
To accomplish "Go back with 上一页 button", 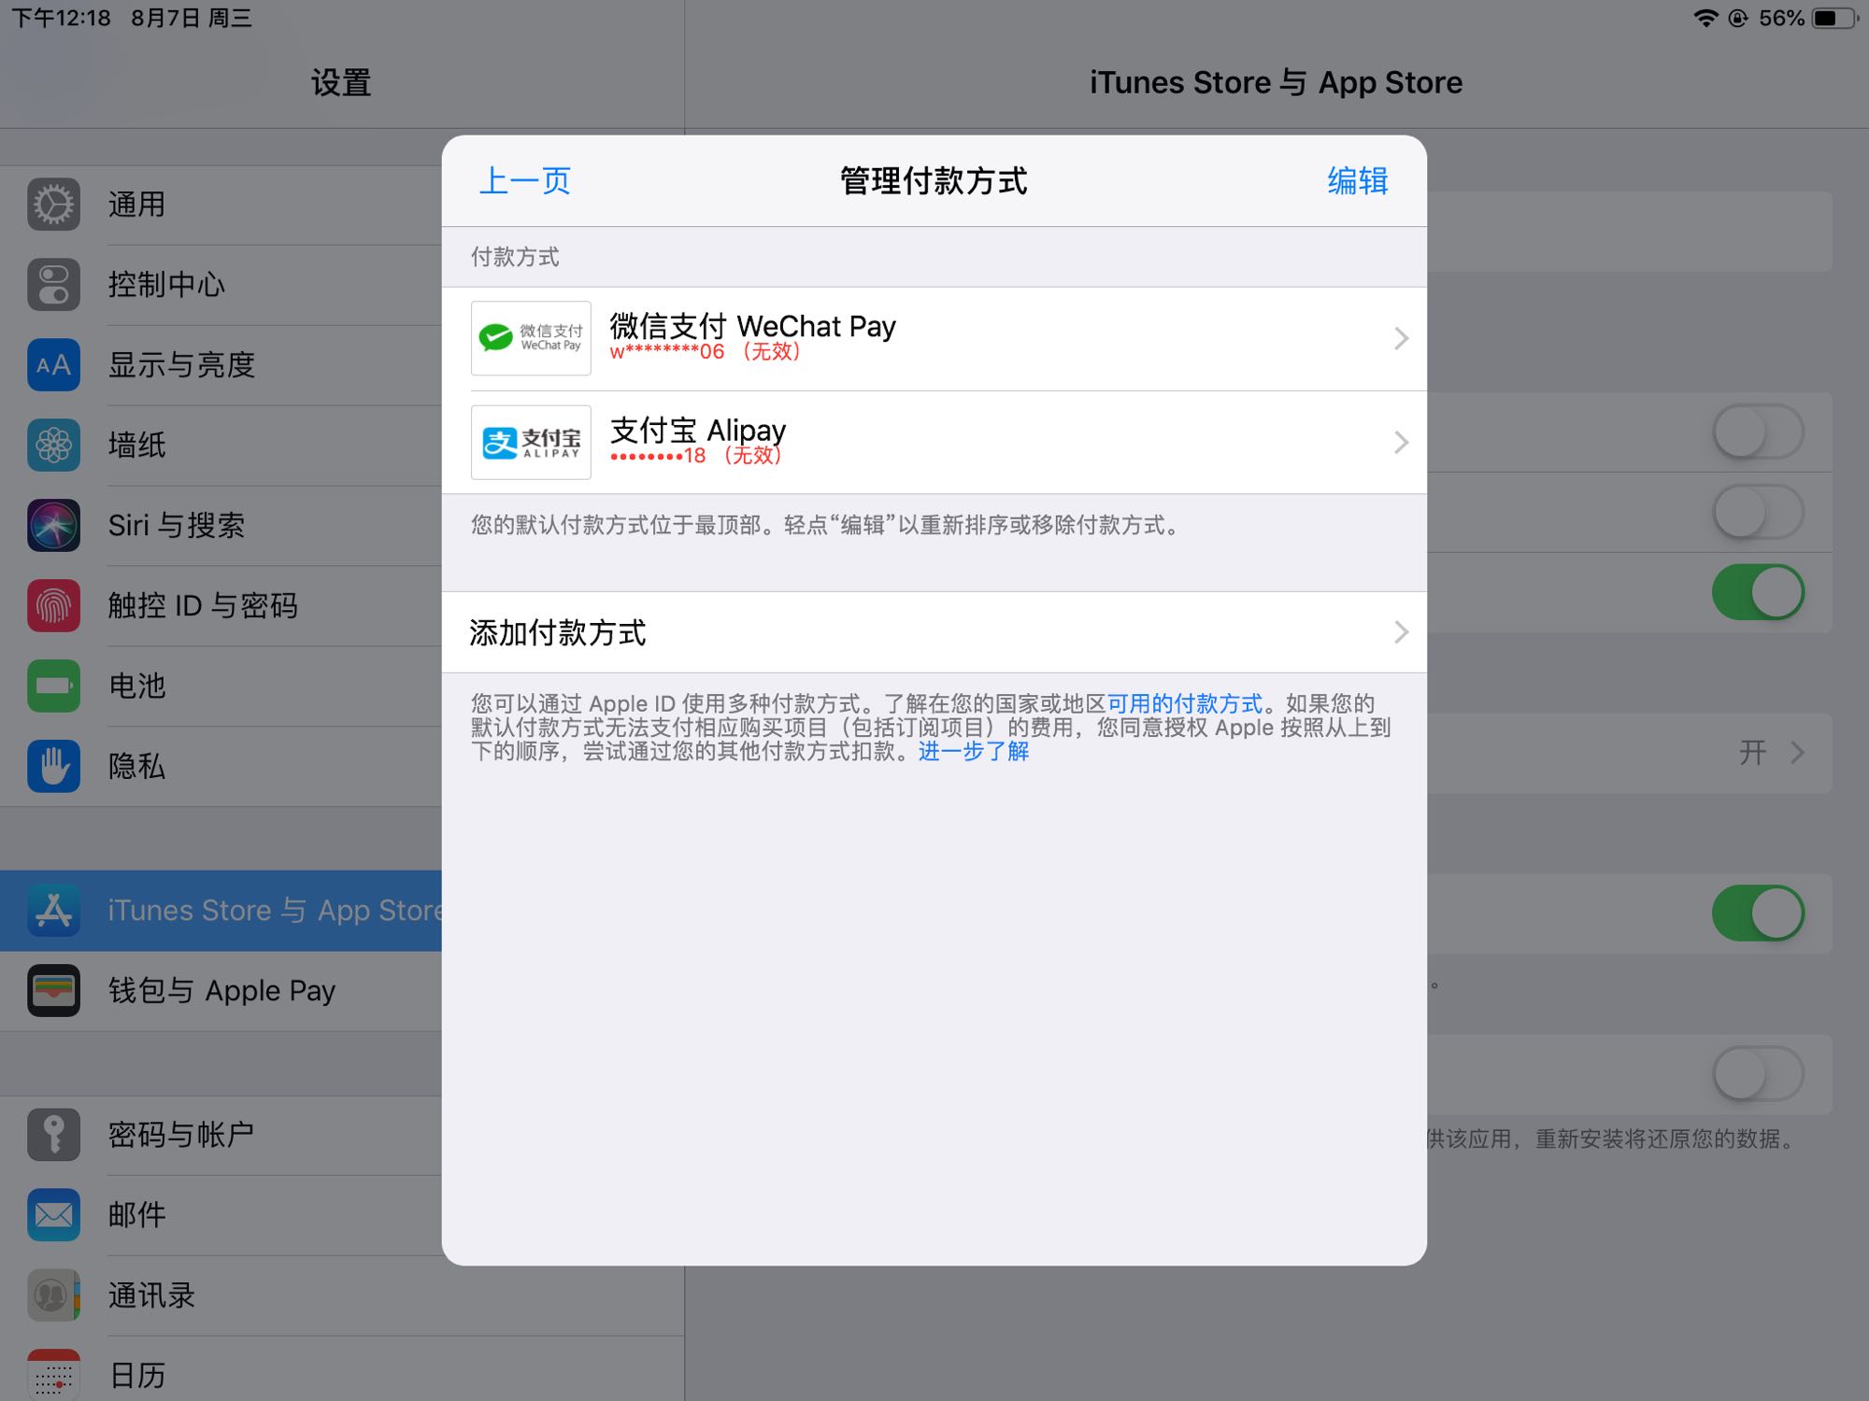I will (x=524, y=181).
